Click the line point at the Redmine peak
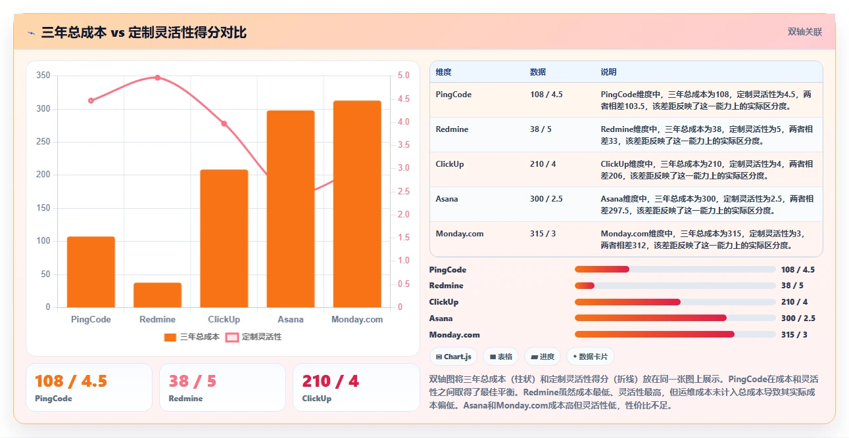This screenshot has height=438, width=849. pyautogui.click(x=157, y=77)
